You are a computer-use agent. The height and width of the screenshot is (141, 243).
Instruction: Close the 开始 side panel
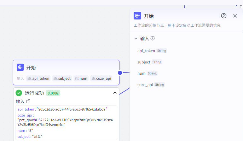pos(235,16)
